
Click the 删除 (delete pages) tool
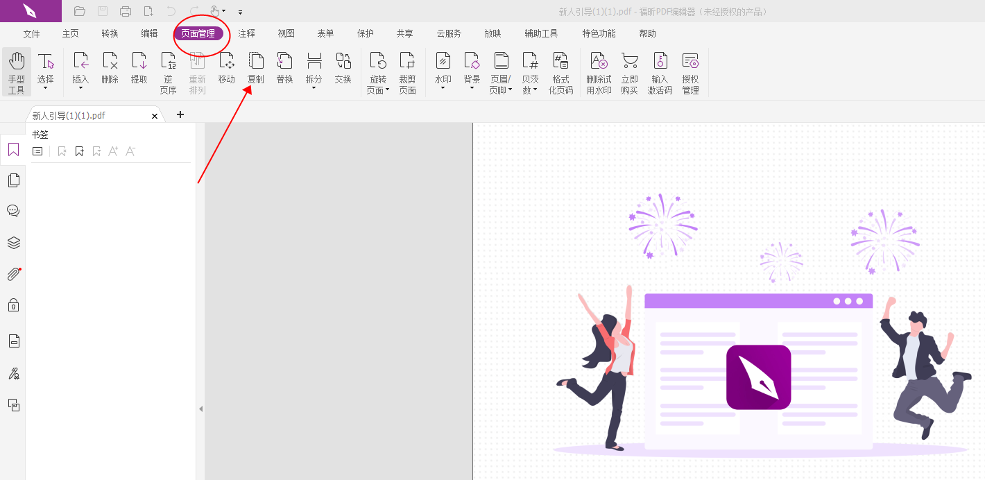point(110,68)
